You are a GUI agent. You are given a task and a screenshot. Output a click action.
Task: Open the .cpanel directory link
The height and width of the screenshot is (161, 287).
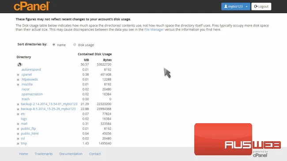tap(26, 74)
